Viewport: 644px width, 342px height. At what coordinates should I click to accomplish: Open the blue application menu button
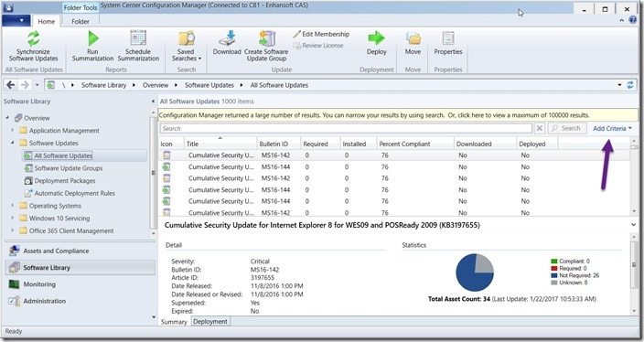click(16, 20)
